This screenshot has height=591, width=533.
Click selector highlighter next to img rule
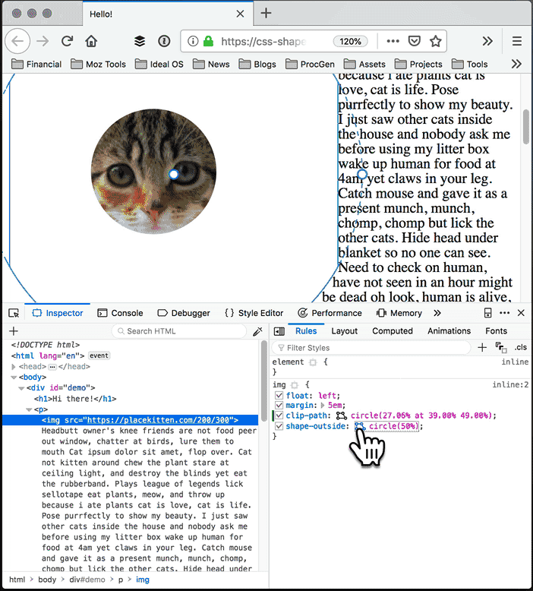click(295, 385)
